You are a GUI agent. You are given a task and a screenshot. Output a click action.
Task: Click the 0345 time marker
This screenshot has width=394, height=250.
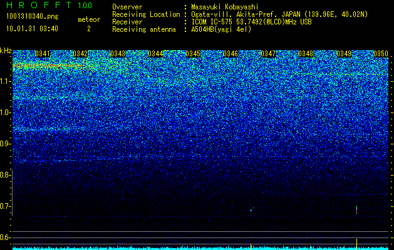(x=193, y=54)
